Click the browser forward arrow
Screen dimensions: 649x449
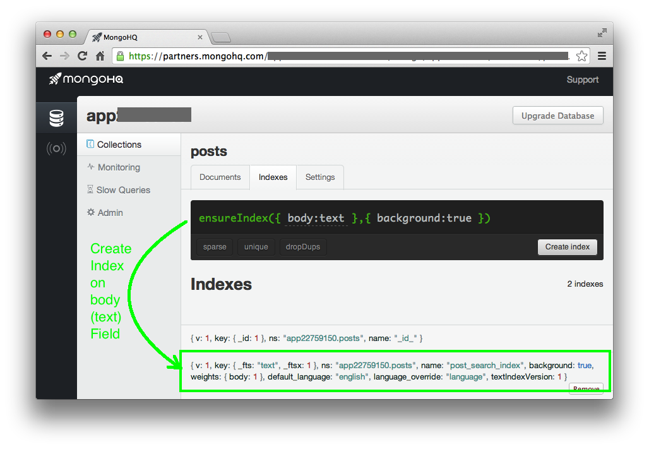tap(64, 56)
